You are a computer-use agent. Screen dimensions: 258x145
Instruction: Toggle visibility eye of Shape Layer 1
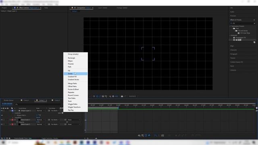(2, 111)
